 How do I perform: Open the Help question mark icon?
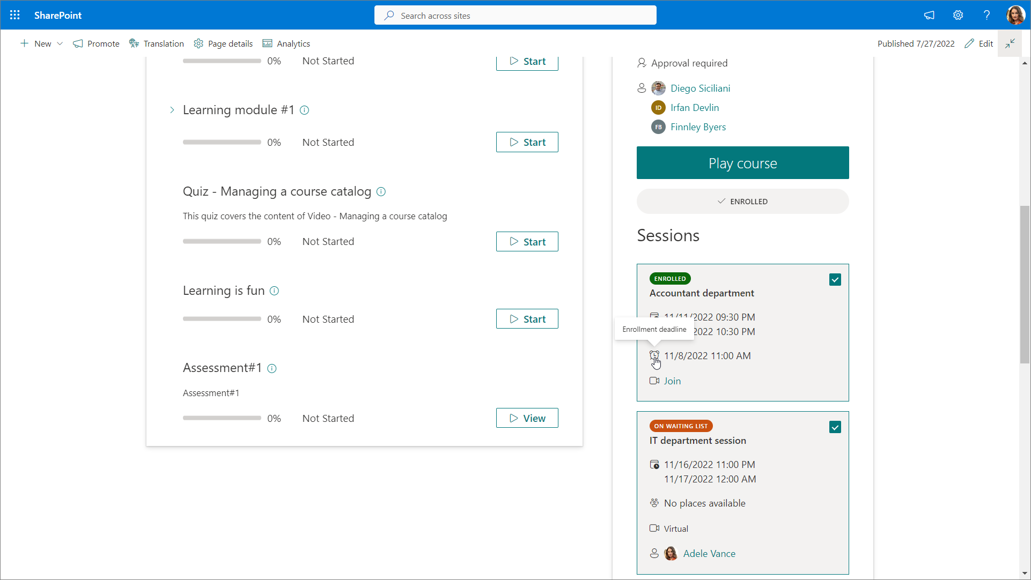[986, 15]
